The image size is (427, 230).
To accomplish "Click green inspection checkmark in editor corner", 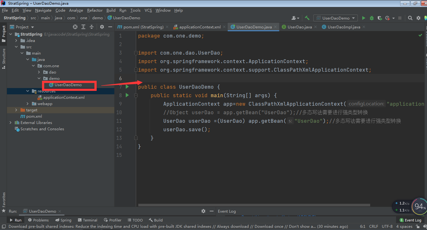I will pyautogui.click(x=420, y=35).
